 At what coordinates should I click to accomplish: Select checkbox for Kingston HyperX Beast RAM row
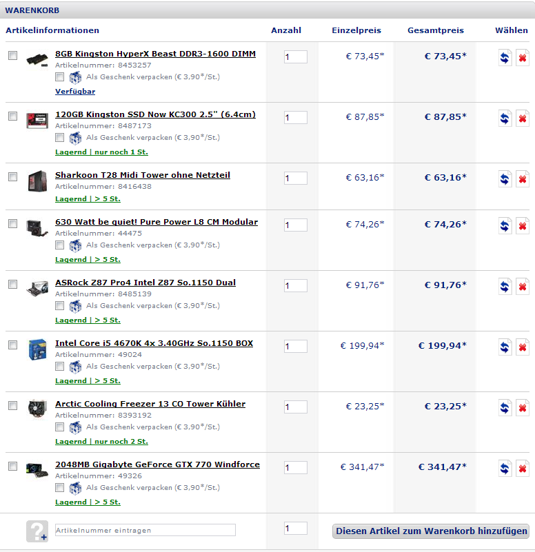click(x=12, y=55)
